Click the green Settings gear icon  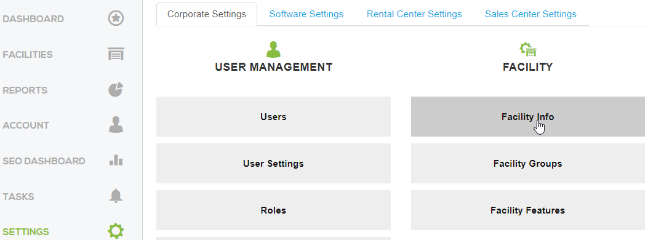click(116, 231)
